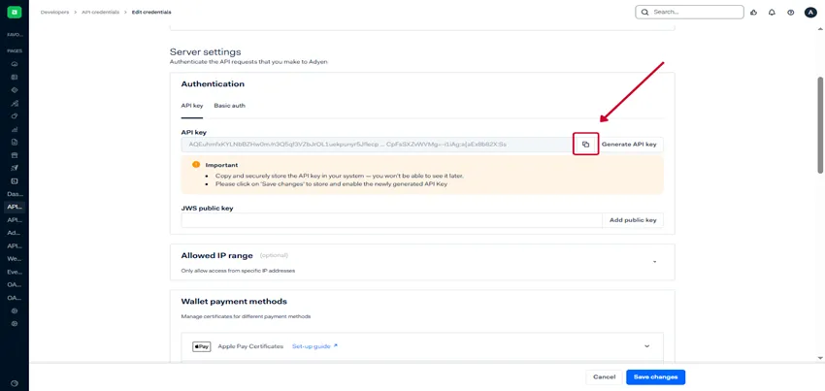
Task: Click the PAGES sidebar section label
Action: (x=15, y=51)
